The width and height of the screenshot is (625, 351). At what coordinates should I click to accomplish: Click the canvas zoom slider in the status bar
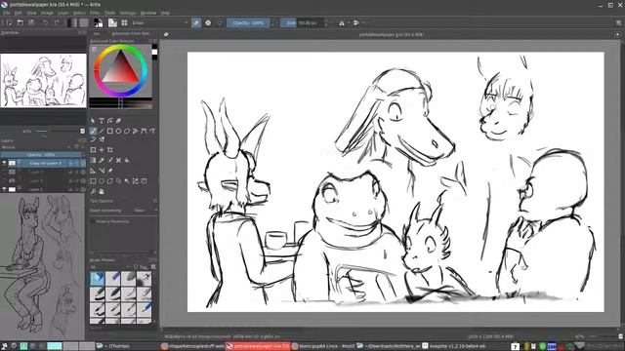(602, 336)
